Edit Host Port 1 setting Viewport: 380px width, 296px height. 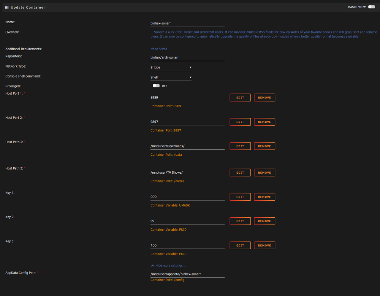[x=240, y=97]
